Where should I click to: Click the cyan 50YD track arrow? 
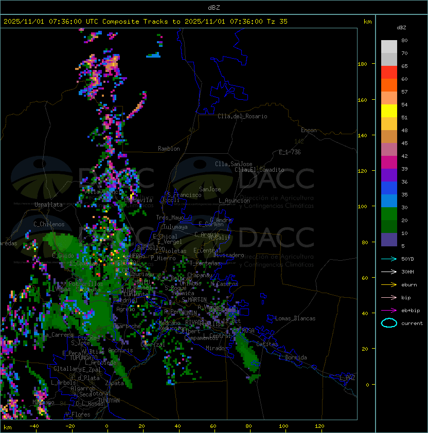tap(389, 259)
